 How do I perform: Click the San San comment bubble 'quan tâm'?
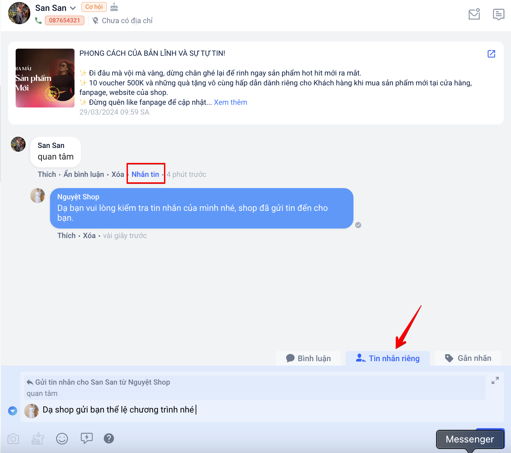pyautogui.click(x=56, y=152)
